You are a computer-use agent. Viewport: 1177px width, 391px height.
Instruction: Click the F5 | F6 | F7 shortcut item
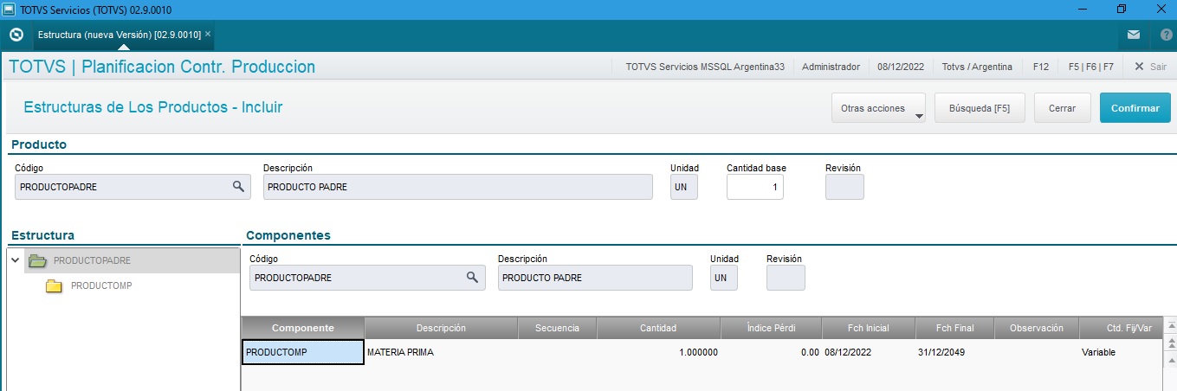point(1090,67)
